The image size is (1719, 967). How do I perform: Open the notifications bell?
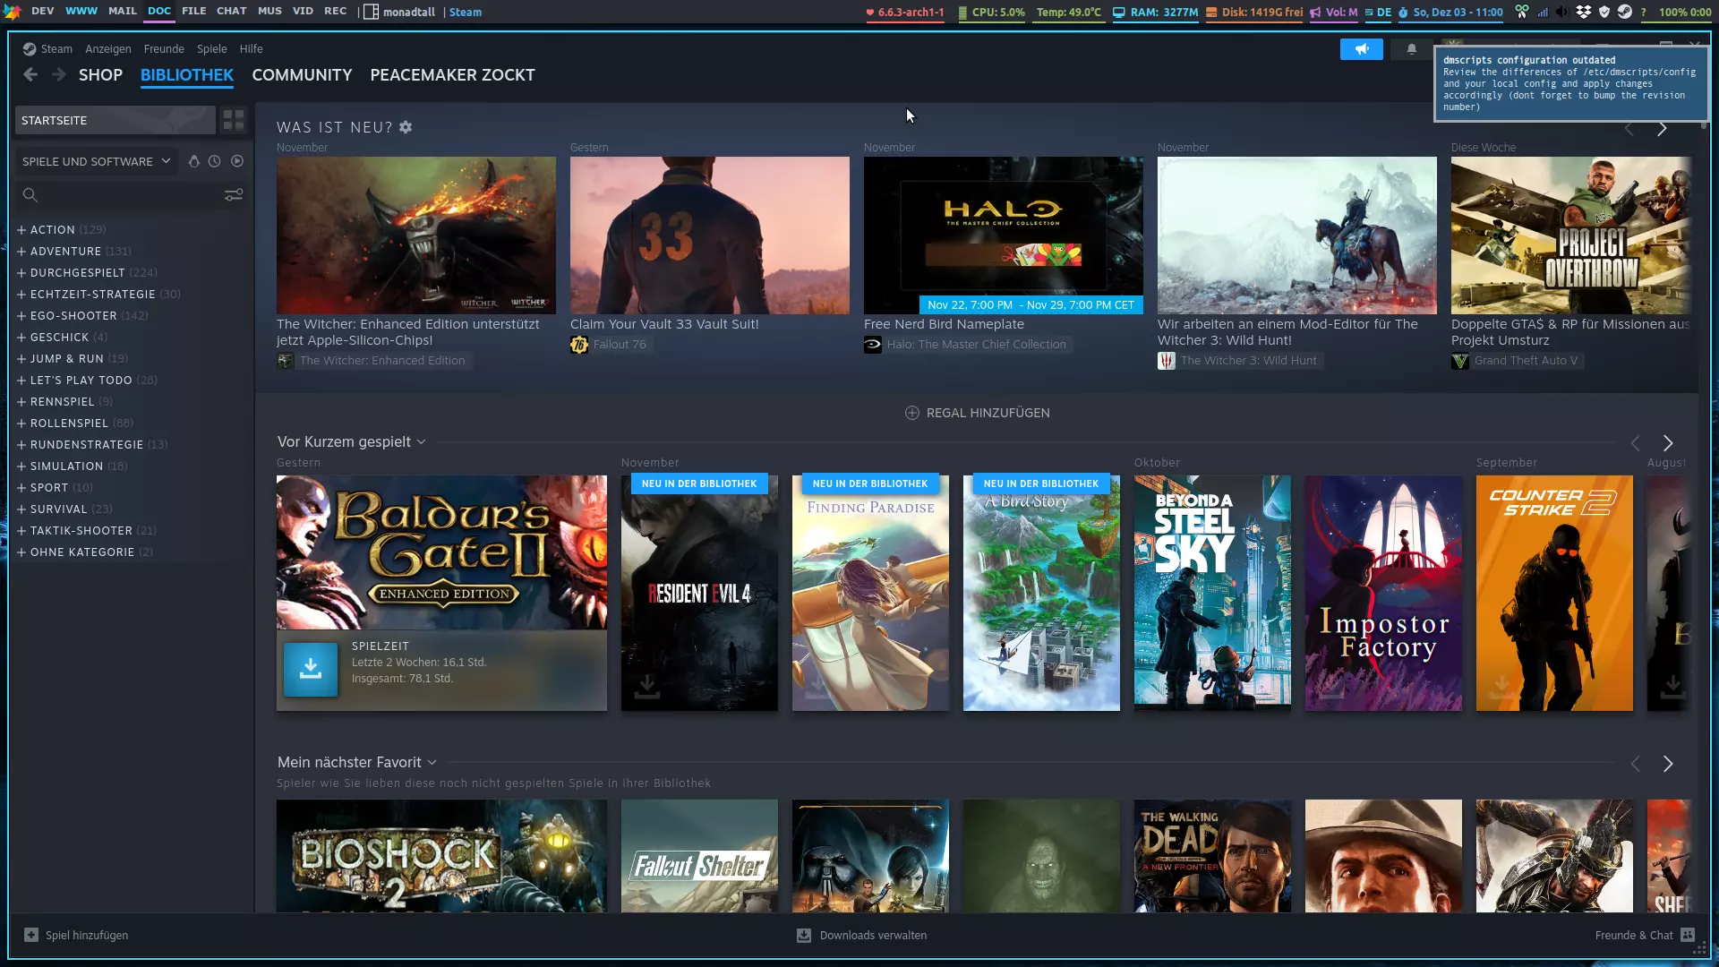point(1412,49)
